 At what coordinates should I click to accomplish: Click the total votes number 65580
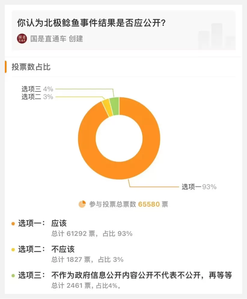149,204
